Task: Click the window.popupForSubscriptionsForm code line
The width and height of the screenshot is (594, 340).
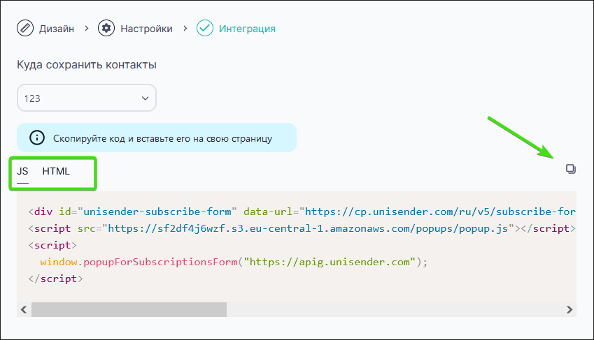Action: [234, 262]
